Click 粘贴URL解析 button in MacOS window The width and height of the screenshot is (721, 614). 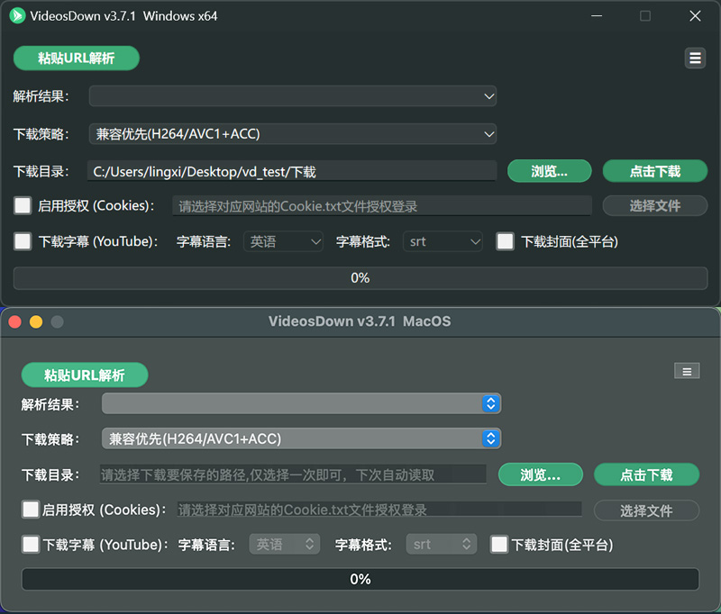(x=85, y=375)
